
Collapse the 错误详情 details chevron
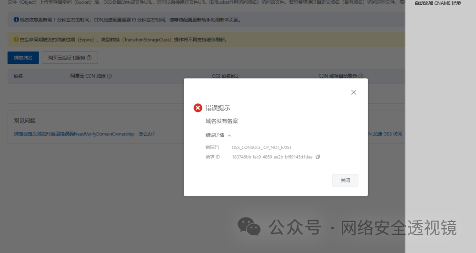(229, 135)
